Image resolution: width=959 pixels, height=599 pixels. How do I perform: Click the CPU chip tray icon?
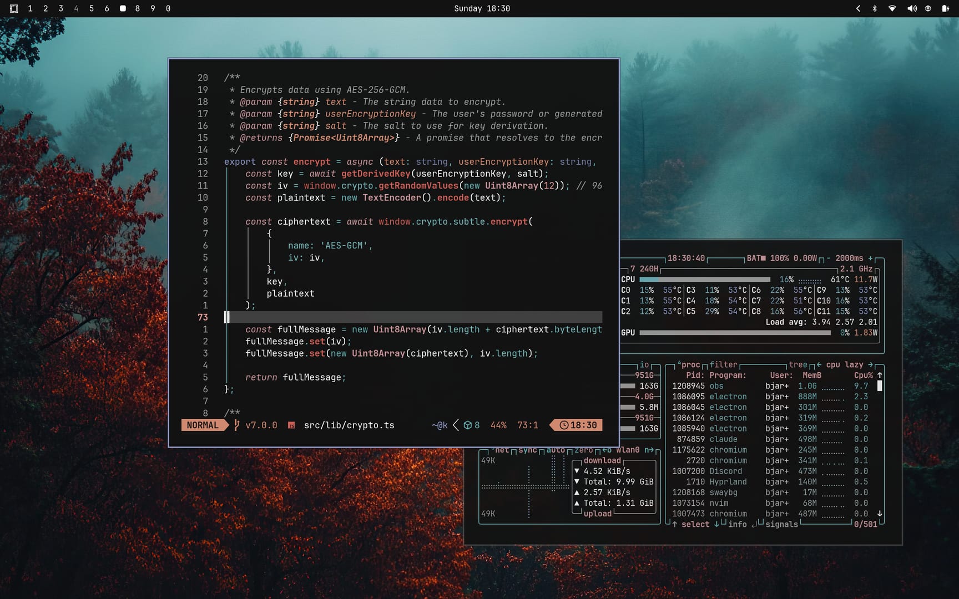point(928,8)
